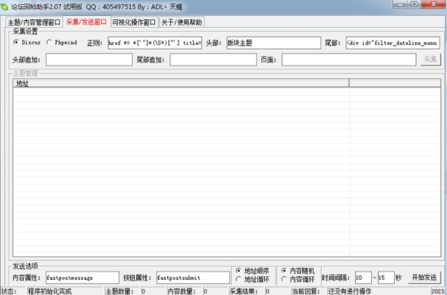Viewport: 447px width, 295px height.
Task: Select the 采集/发送窗口 tab
Action: click(86, 22)
